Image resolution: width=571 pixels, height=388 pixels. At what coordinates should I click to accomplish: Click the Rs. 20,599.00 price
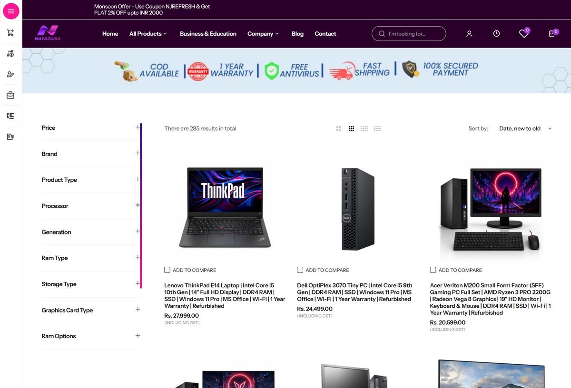coord(448,322)
